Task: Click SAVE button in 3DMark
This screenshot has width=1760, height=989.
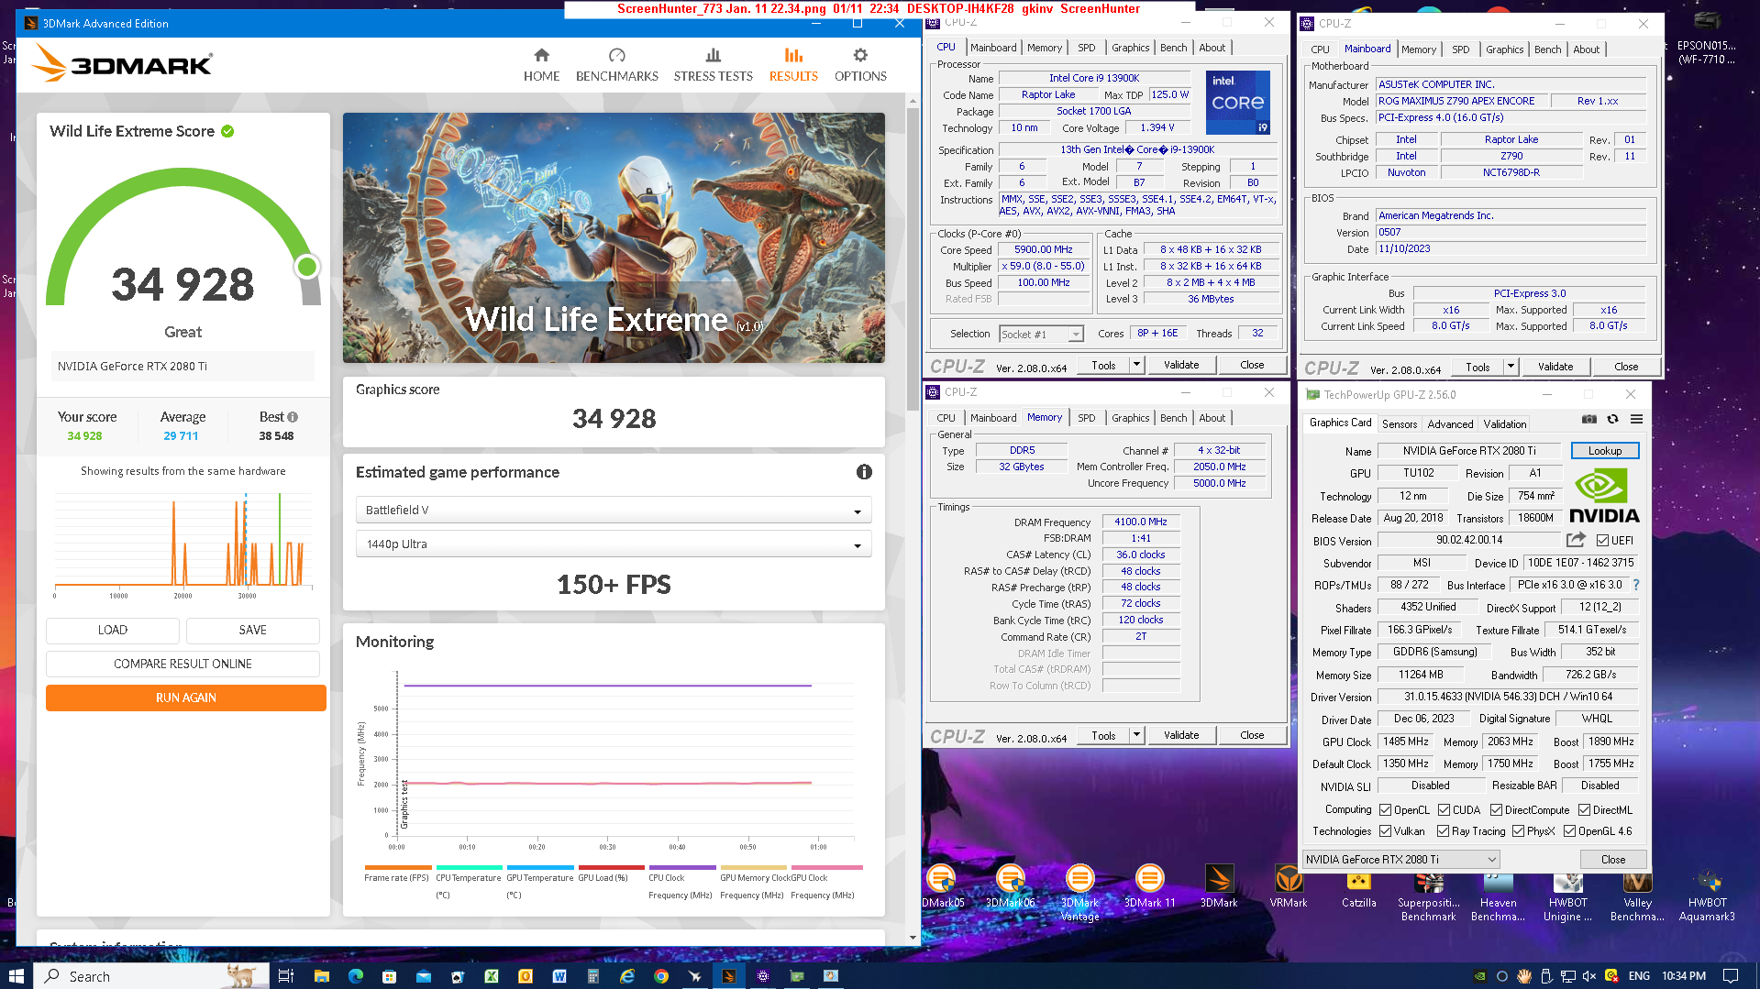Action: (253, 630)
